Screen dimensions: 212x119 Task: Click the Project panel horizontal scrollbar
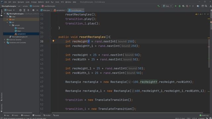pos(18,113)
